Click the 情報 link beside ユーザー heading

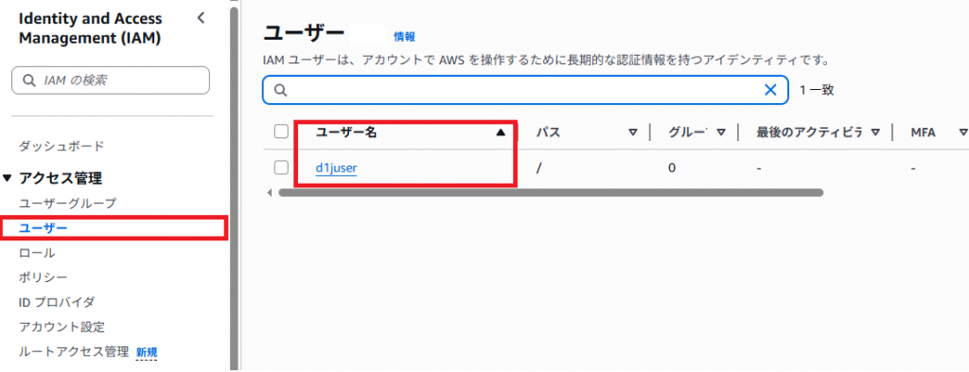click(x=404, y=37)
